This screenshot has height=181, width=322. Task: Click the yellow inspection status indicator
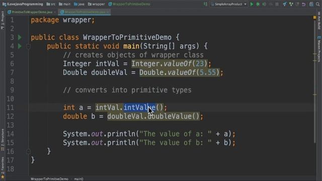(x=314, y=18)
